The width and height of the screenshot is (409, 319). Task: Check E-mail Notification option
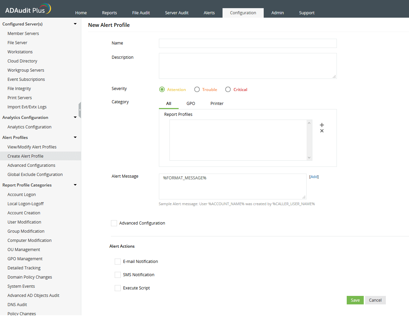click(x=118, y=262)
